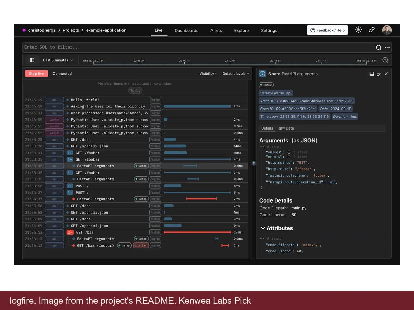Switch to the Live tab
This screenshot has height=310, width=414.
point(159,30)
